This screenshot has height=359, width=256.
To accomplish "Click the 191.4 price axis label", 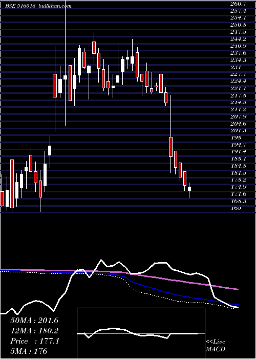I will point(239,152).
